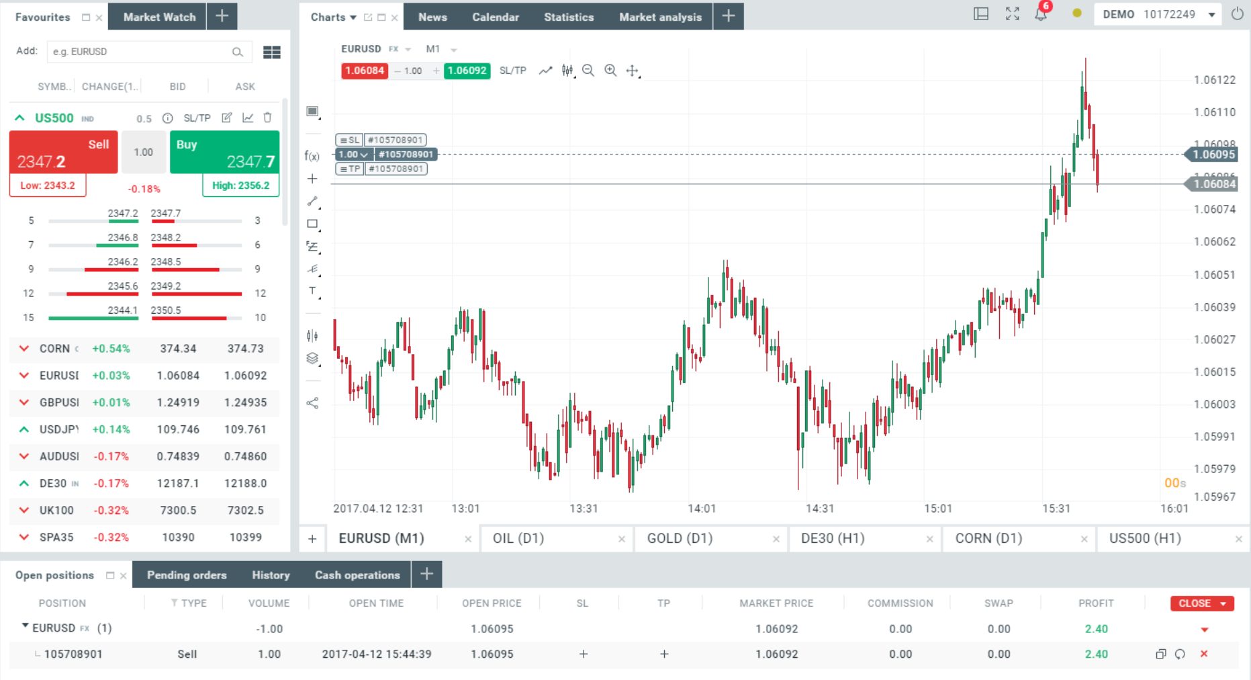The height and width of the screenshot is (680, 1251).
Task: Open the f(x) indicators tool
Action: [312, 156]
